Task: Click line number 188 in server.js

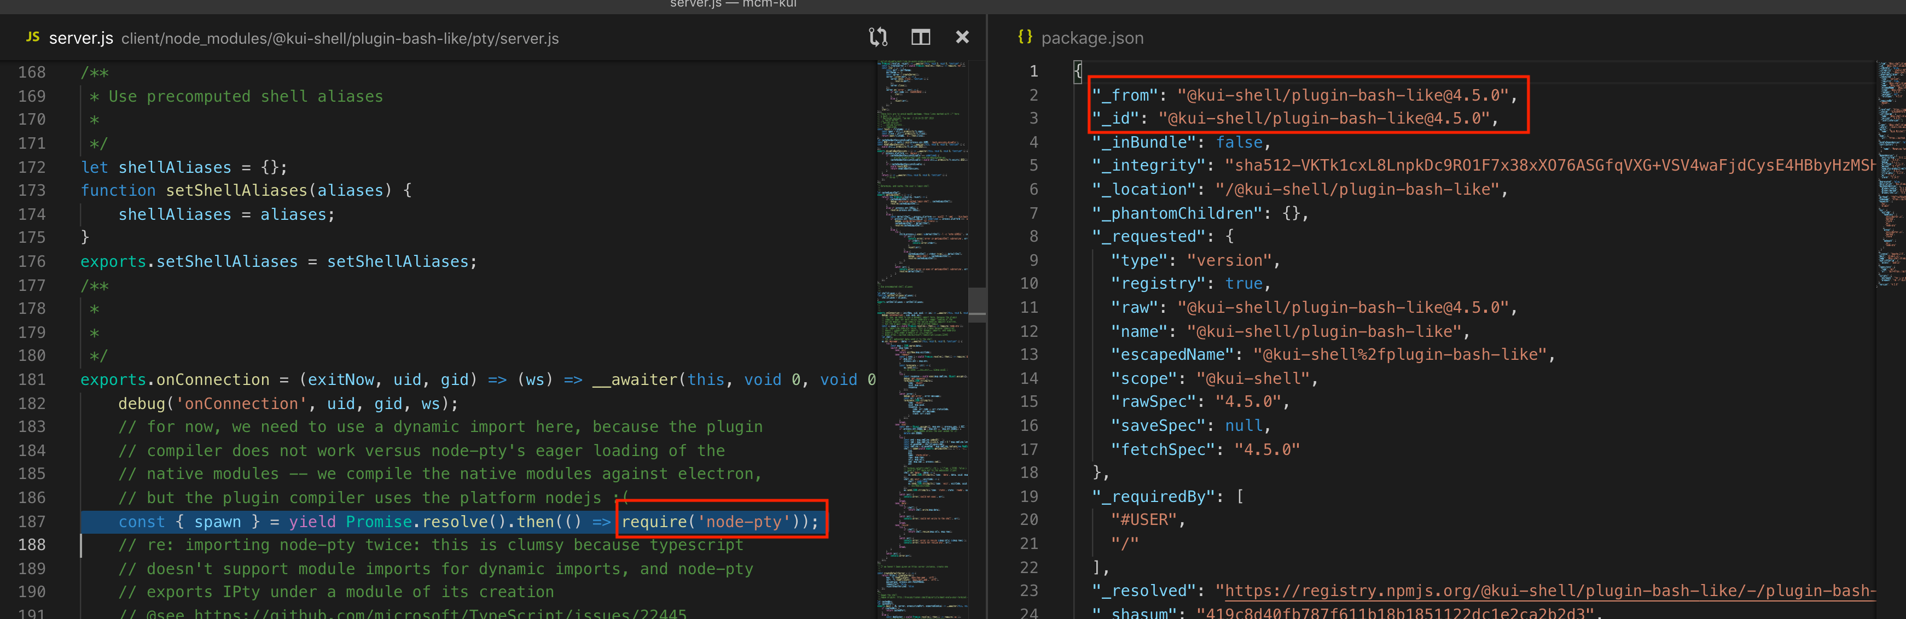Action: click(31, 545)
